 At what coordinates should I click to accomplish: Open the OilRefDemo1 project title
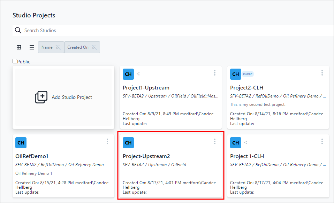tap(32, 156)
